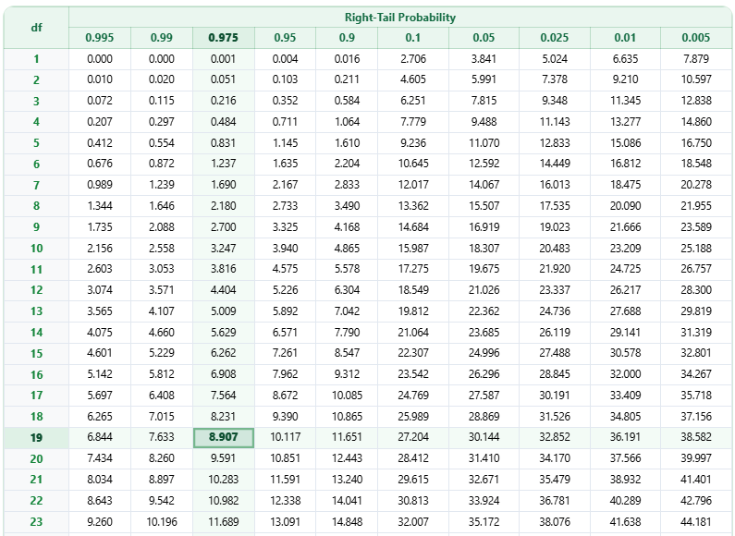Click the 0.103 cell in row 2
The height and width of the screenshot is (536, 735).
click(x=285, y=79)
